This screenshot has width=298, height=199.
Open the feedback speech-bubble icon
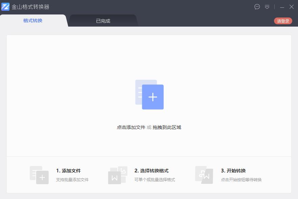point(257,6)
